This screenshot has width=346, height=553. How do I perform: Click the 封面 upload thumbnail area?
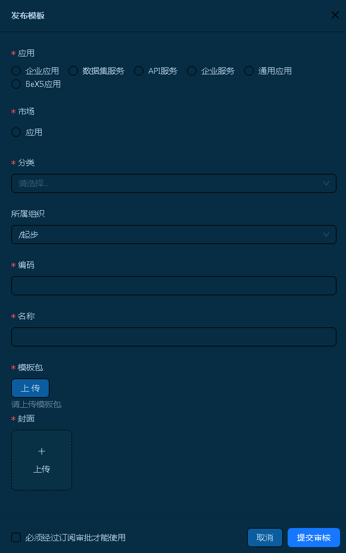(x=42, y=460)
